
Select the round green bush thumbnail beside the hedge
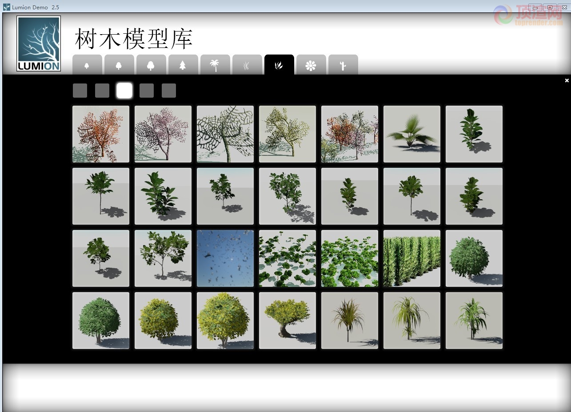pyautogui.click(x=474, y=258)
